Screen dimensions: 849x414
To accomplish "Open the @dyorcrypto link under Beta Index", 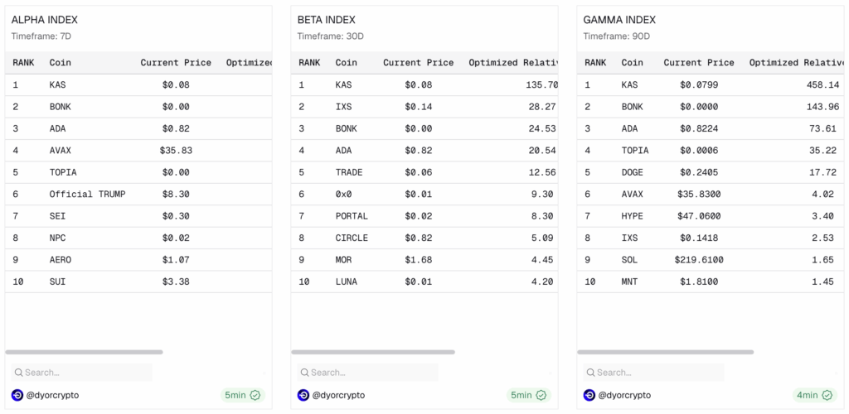I will click(x=337, y=395).
